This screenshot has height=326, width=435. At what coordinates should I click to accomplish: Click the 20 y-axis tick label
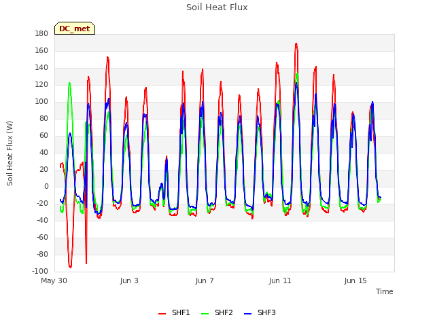(x=43, y=169)
